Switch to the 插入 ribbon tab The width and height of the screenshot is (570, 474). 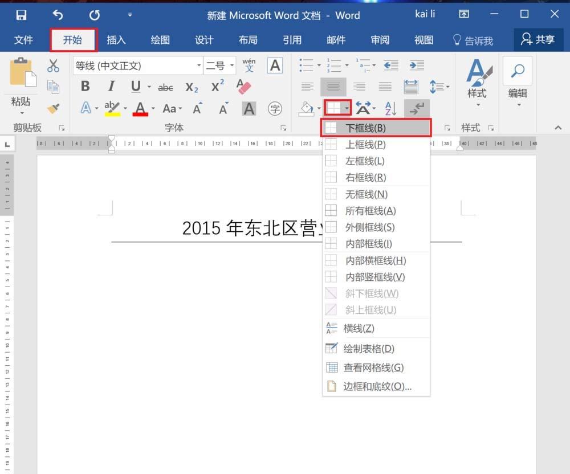click(x=116, y=40)
